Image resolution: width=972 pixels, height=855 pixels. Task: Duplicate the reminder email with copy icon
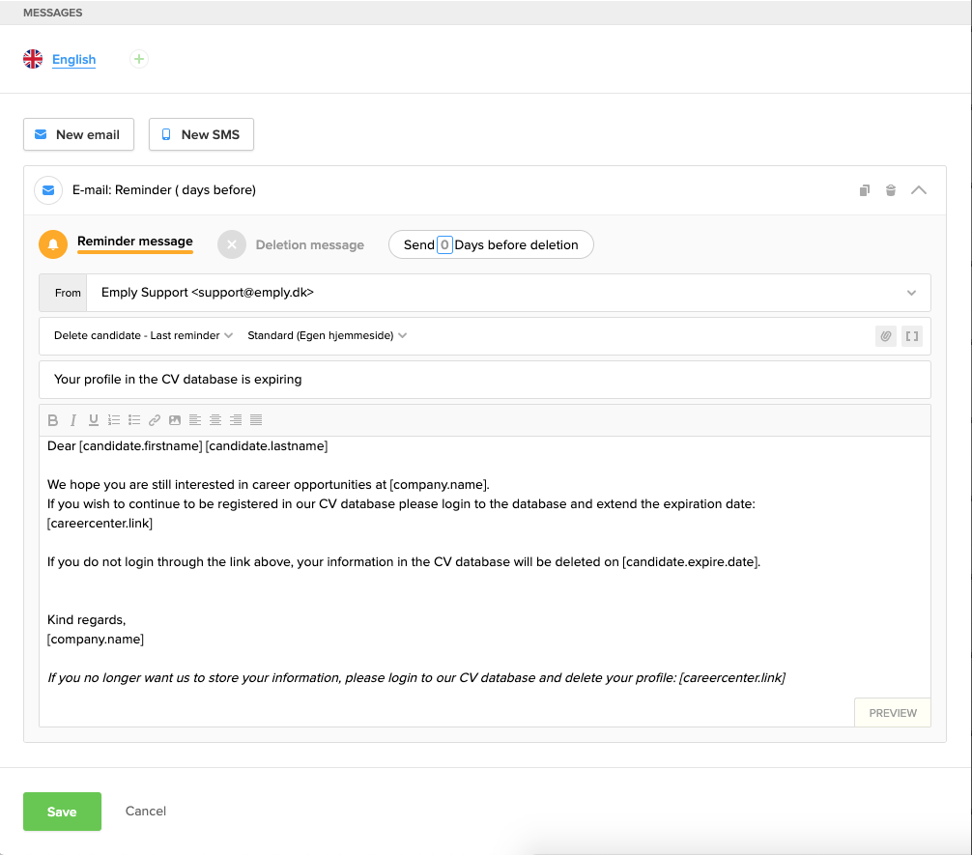point(865,190)
